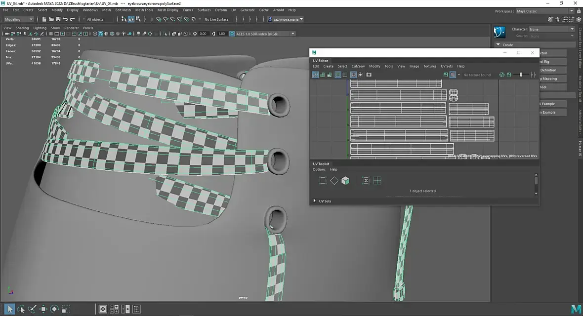Select the arrow Select tool in bottom toolbar
The height and width of the screenshot is (316, 583).
coord(10,309)
